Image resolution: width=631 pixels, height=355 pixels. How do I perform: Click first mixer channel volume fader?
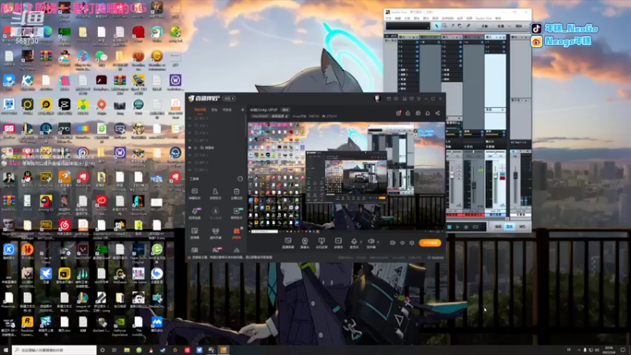(452, 176)
